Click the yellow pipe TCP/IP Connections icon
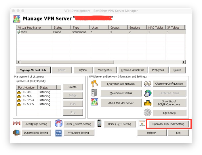The width and height of the screenshot is (202, 155). click(x=148, y=103)
